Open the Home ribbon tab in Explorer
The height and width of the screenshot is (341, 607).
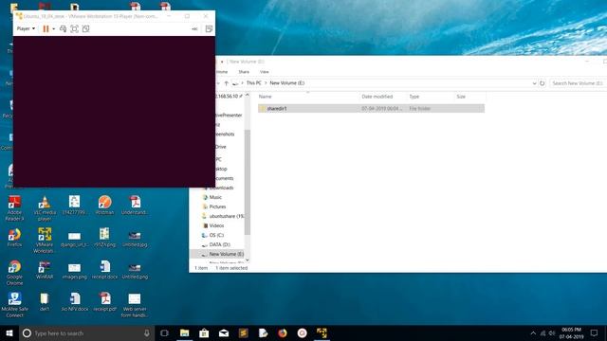point(222,72)
